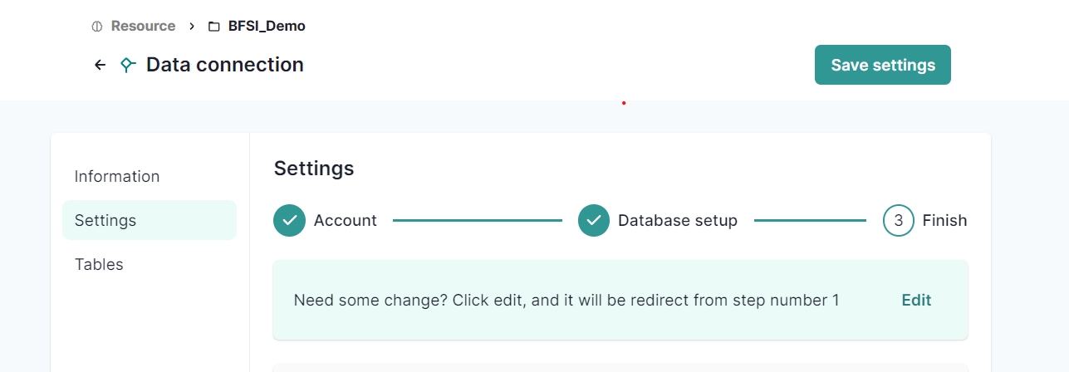The width and height of the screenshot is (1069, 372).
Task: Click the Data connection node icon
Action: pos(127,65)
